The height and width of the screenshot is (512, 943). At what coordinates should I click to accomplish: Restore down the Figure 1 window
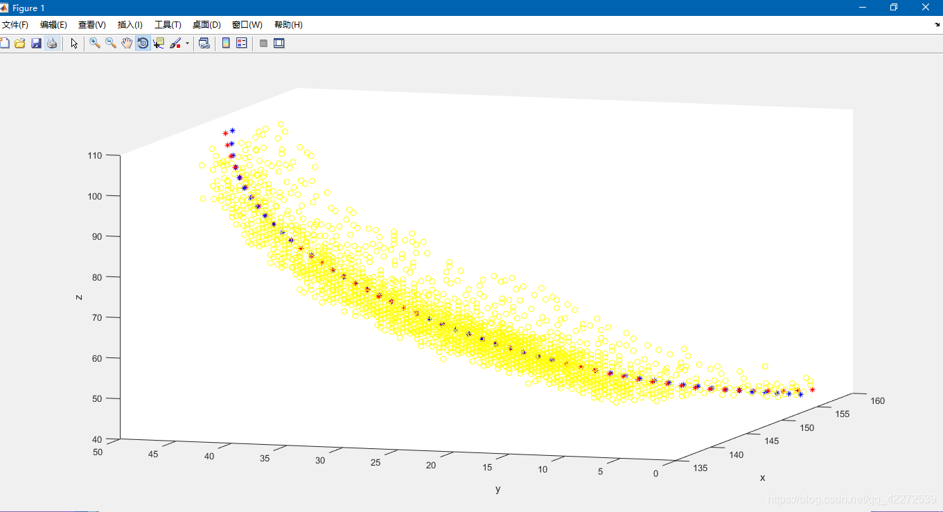(x=894, y=8)
